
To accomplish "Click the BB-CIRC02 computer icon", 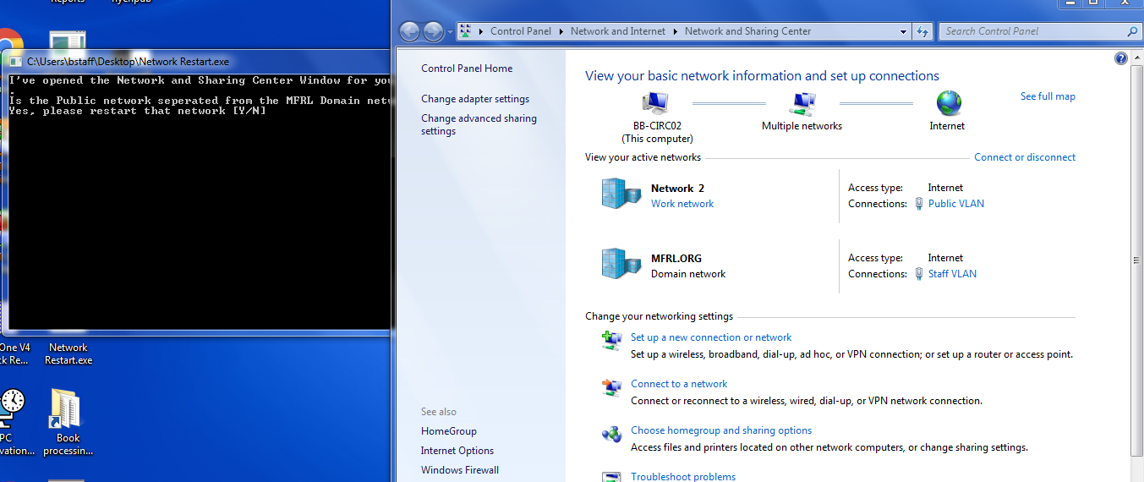I will click(655, 103).
